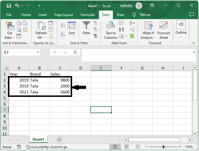Click the Insert Function fx icon
Screen dimensions: 199x151
tap(75, 52)
